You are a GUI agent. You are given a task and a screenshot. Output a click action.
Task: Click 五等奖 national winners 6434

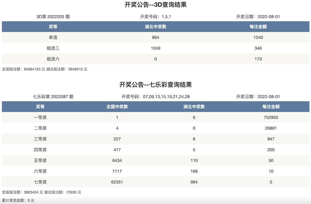[117, 161]
